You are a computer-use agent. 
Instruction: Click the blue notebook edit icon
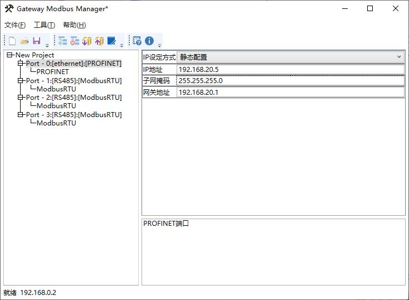click(x=112, y=41)
